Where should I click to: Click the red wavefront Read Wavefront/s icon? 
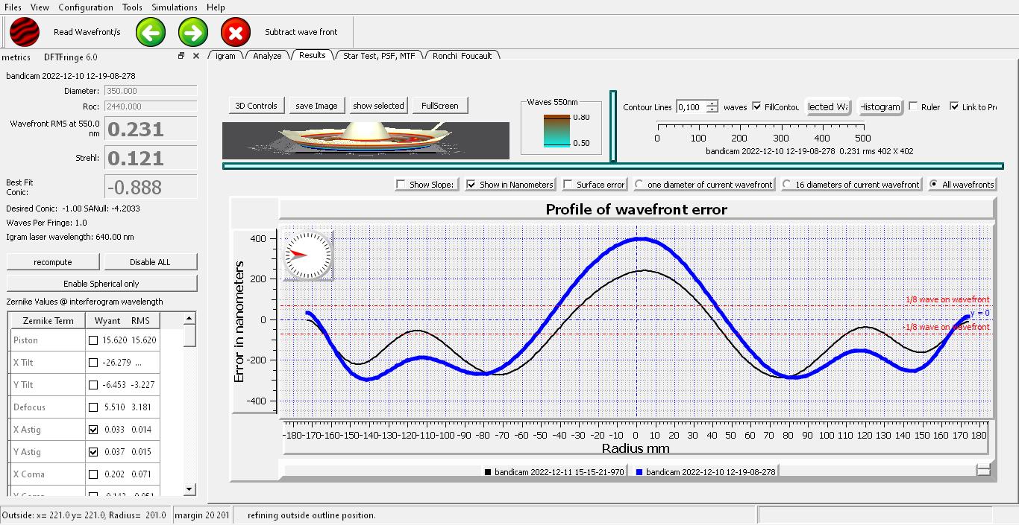click(25, 32)
